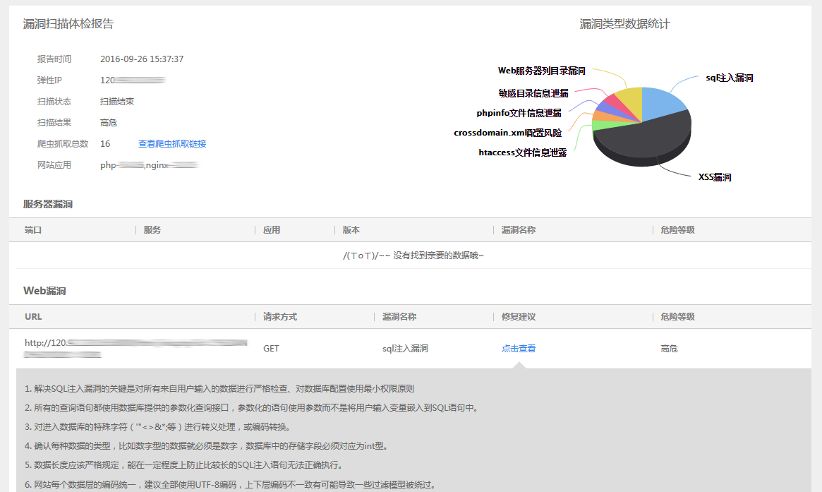This screenshot has height=492, width=822.
Task: Click the URL column header in Web漏洞 table
Action: pos(33,317)
